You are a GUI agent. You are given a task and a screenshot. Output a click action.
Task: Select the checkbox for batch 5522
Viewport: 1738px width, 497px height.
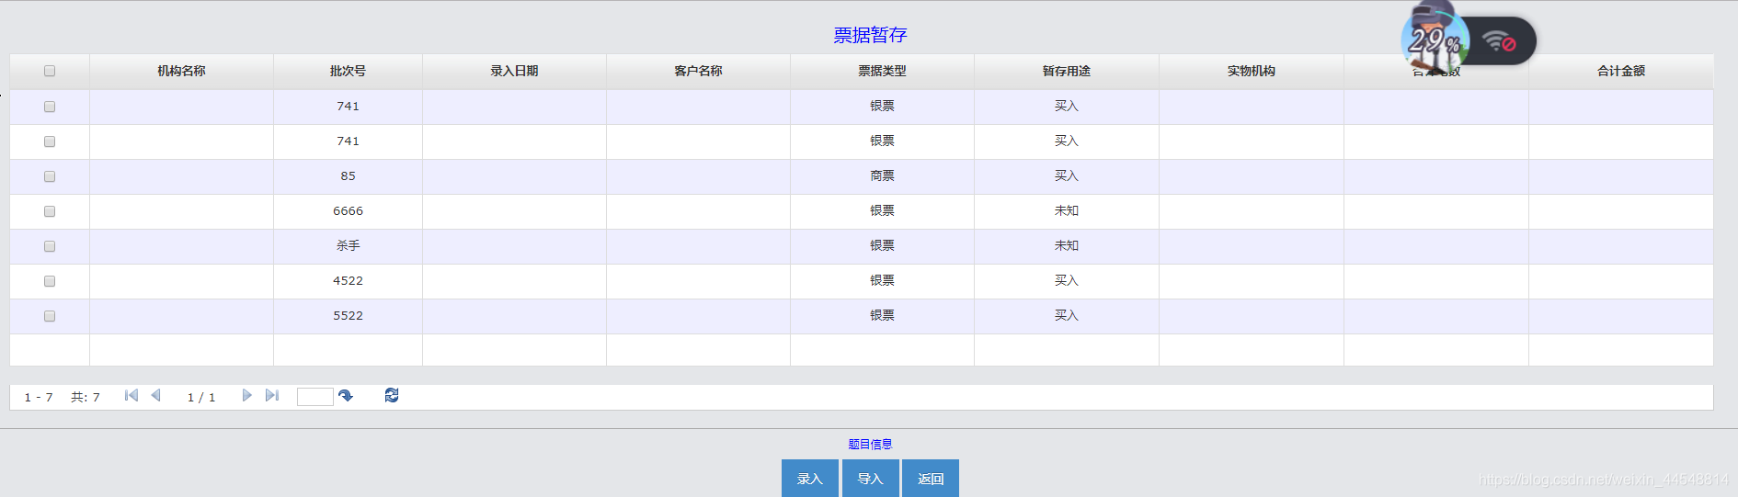coord(50,316)
